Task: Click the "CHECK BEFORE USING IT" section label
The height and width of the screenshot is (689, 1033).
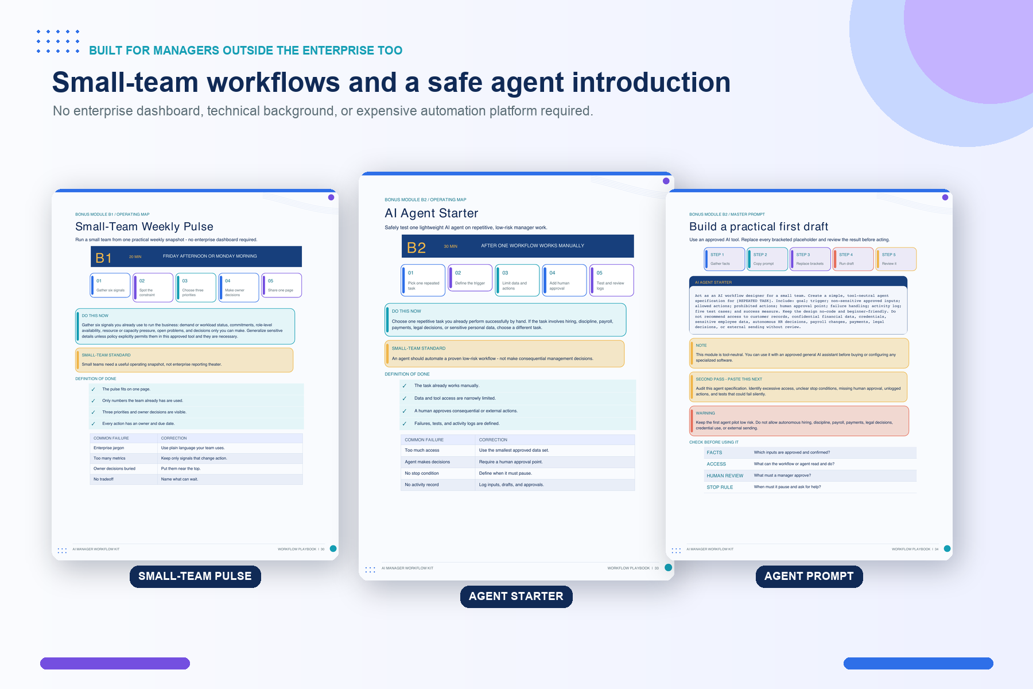Action: point(714,442)
